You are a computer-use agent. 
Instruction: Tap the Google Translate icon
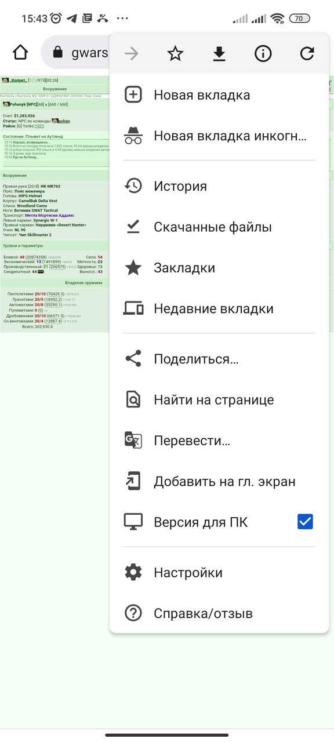pos(133,441)
